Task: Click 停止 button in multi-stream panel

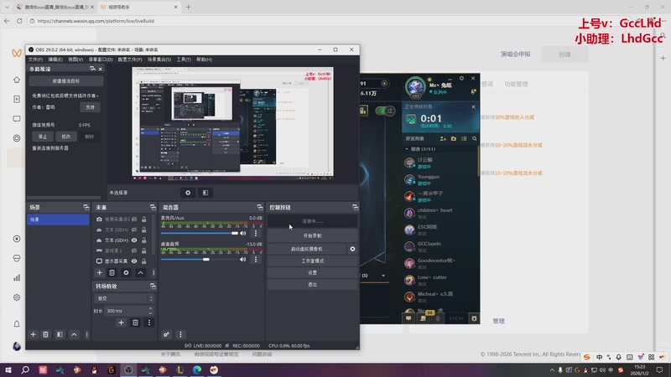Action: pos(43,137)
